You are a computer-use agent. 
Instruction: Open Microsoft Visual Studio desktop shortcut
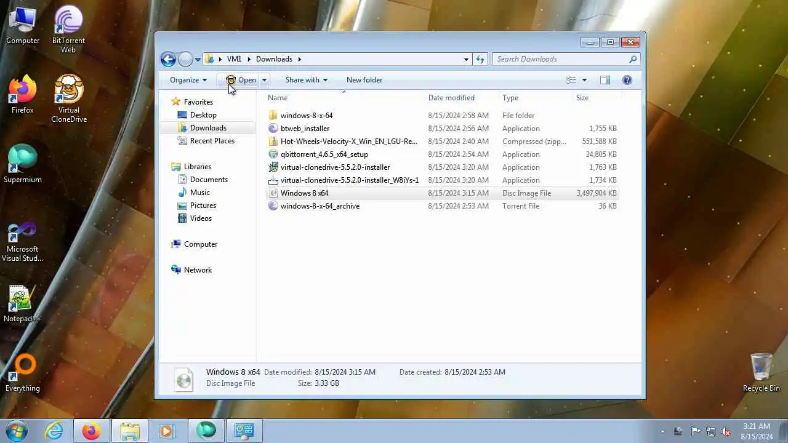(23, 242)
